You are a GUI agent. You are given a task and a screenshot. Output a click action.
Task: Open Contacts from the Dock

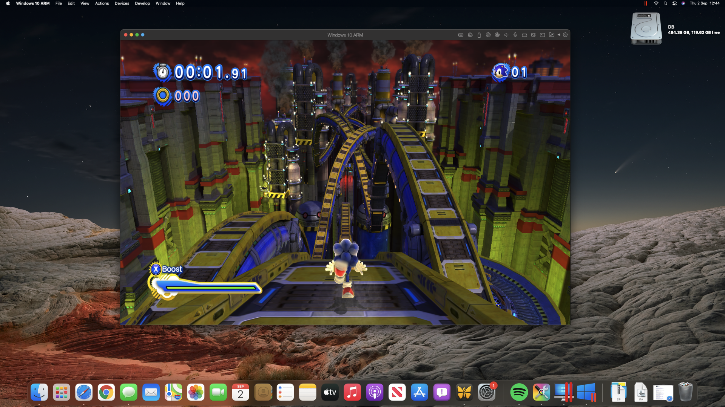click(263, 392)
